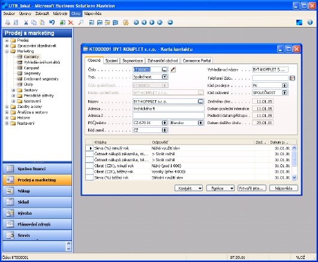The image size is (318, 262).
Task: Open the Správa financí module
Action: (37, 169)
